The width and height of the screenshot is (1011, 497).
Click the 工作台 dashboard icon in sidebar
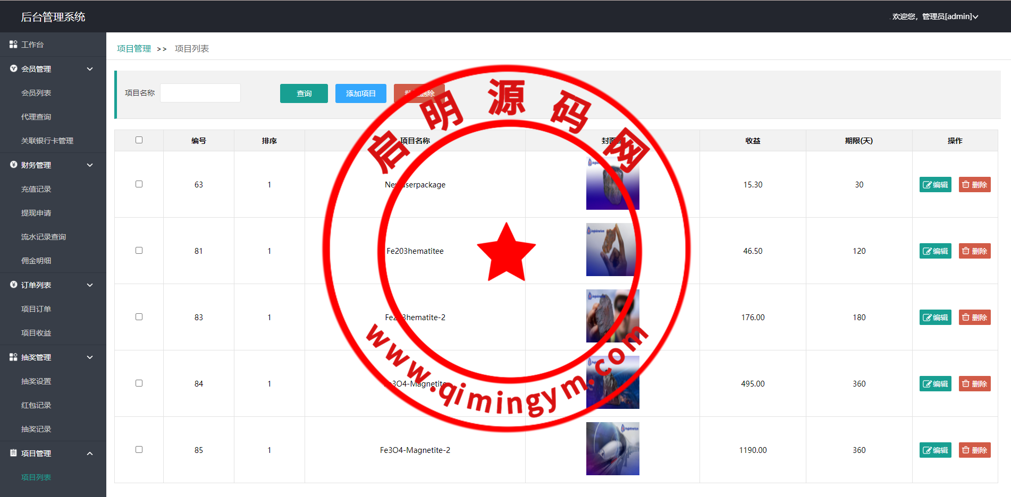[13, 45]
